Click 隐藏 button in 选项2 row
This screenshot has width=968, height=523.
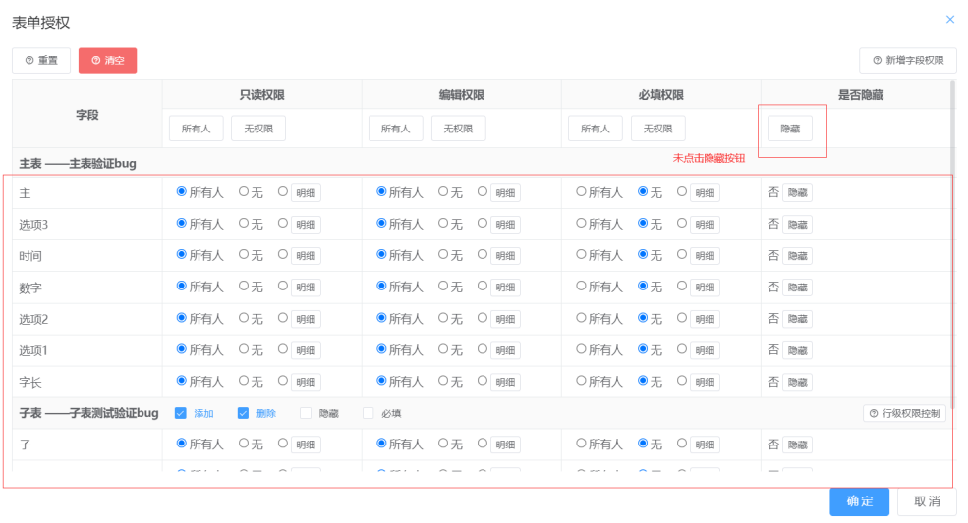pyautogui.click(x=797, y=319)
